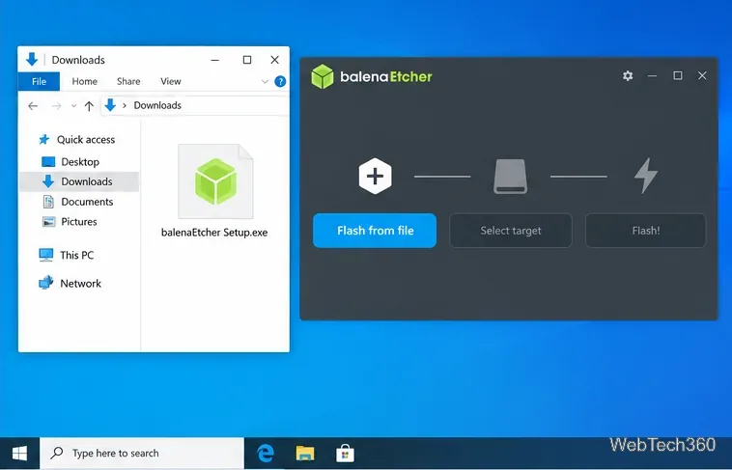Viewport: 732px width, 470px height.
Task: Open Windows Start menu
Action: 19,453
